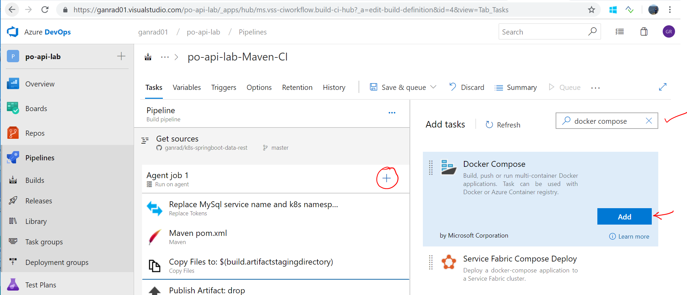Click the po-api-lab project name in sidebar
This screenshot has width=687, height=295.
click(x=43, y=56)
